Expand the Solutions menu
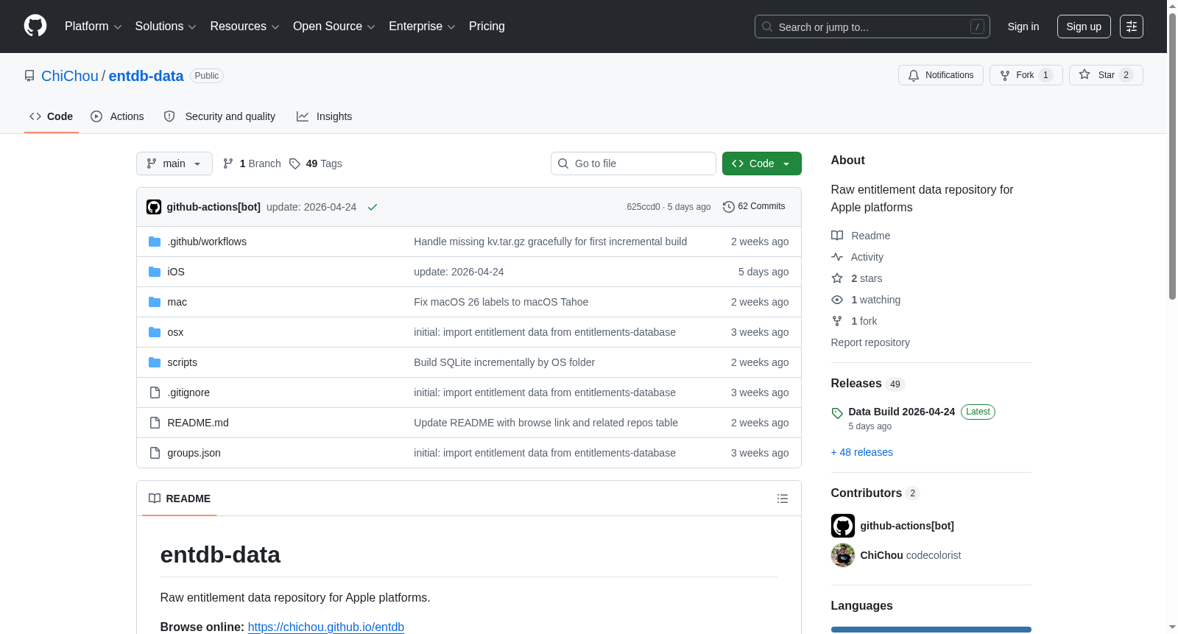Image resolution: width=1178 pixels, height=634 pixels. (x=166, y=27)
